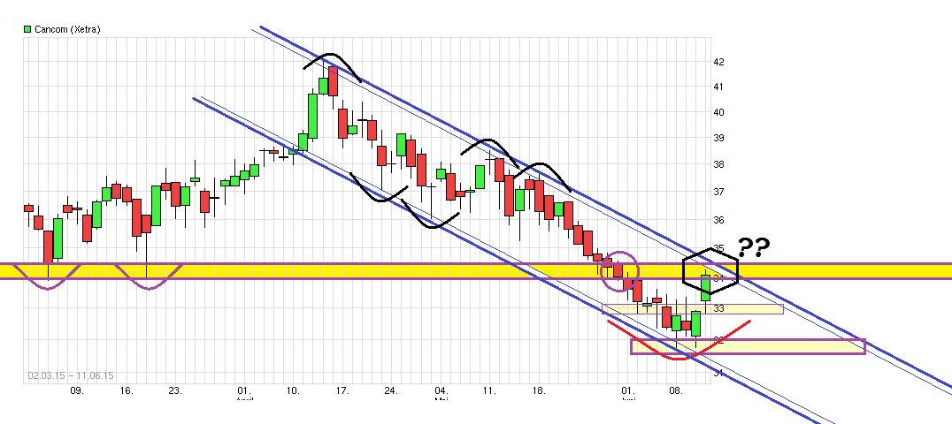Click the price axis label '39'
The width and height of the screenshot is (952, 424).
718,139
